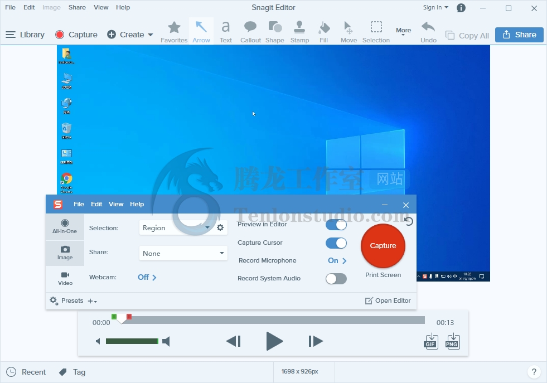The image size is (547, 383).
Task: Open the Selection Region dropdown
Action: 176,228
